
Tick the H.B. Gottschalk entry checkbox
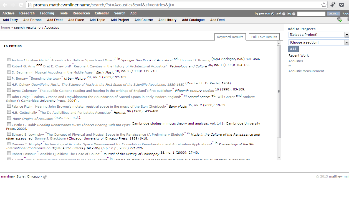click(9, 112)
